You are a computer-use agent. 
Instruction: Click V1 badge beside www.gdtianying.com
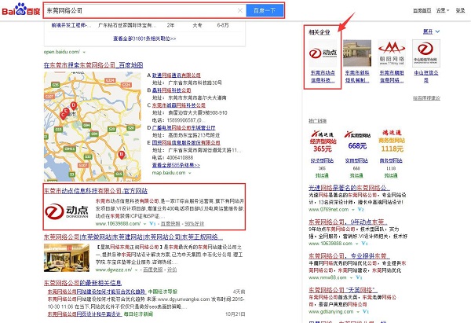coord(366,311)
